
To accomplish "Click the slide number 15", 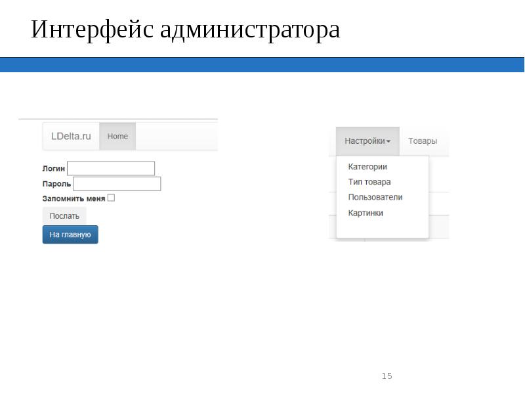I will pos(387,376).
